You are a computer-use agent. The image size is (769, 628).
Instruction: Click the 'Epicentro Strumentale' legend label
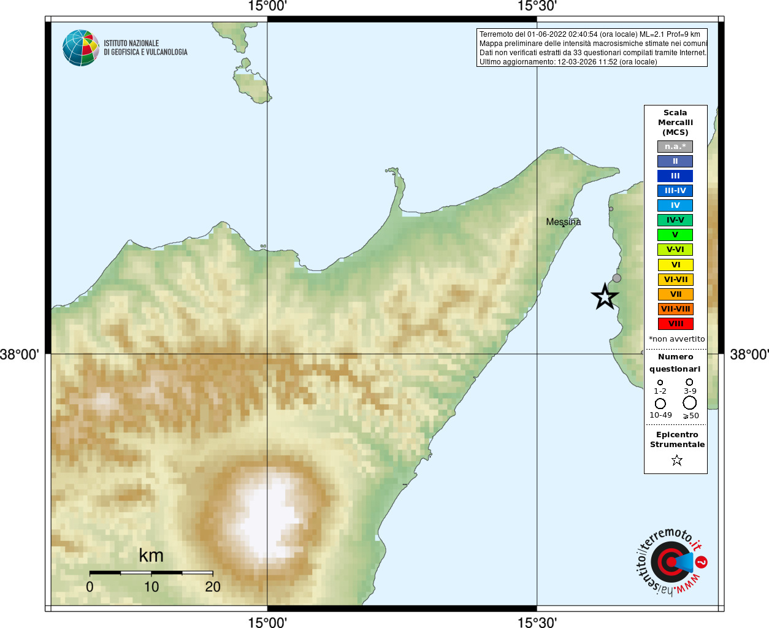pyautogui.click(x=677, y=440)
